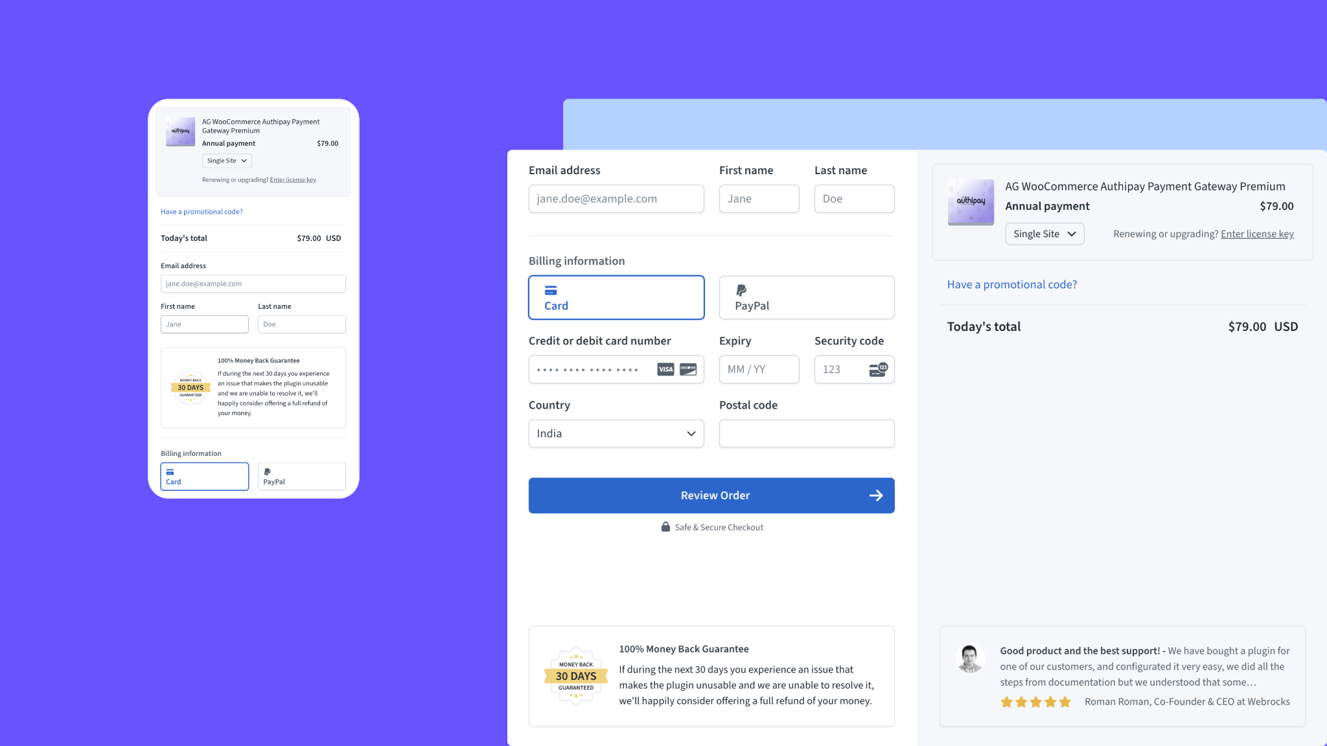Click Enter license key link
Screen dimensions: 1327x746
(1257, 234)
